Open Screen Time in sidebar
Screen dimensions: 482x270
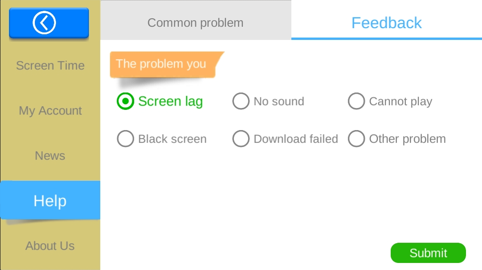coord(50,65)
